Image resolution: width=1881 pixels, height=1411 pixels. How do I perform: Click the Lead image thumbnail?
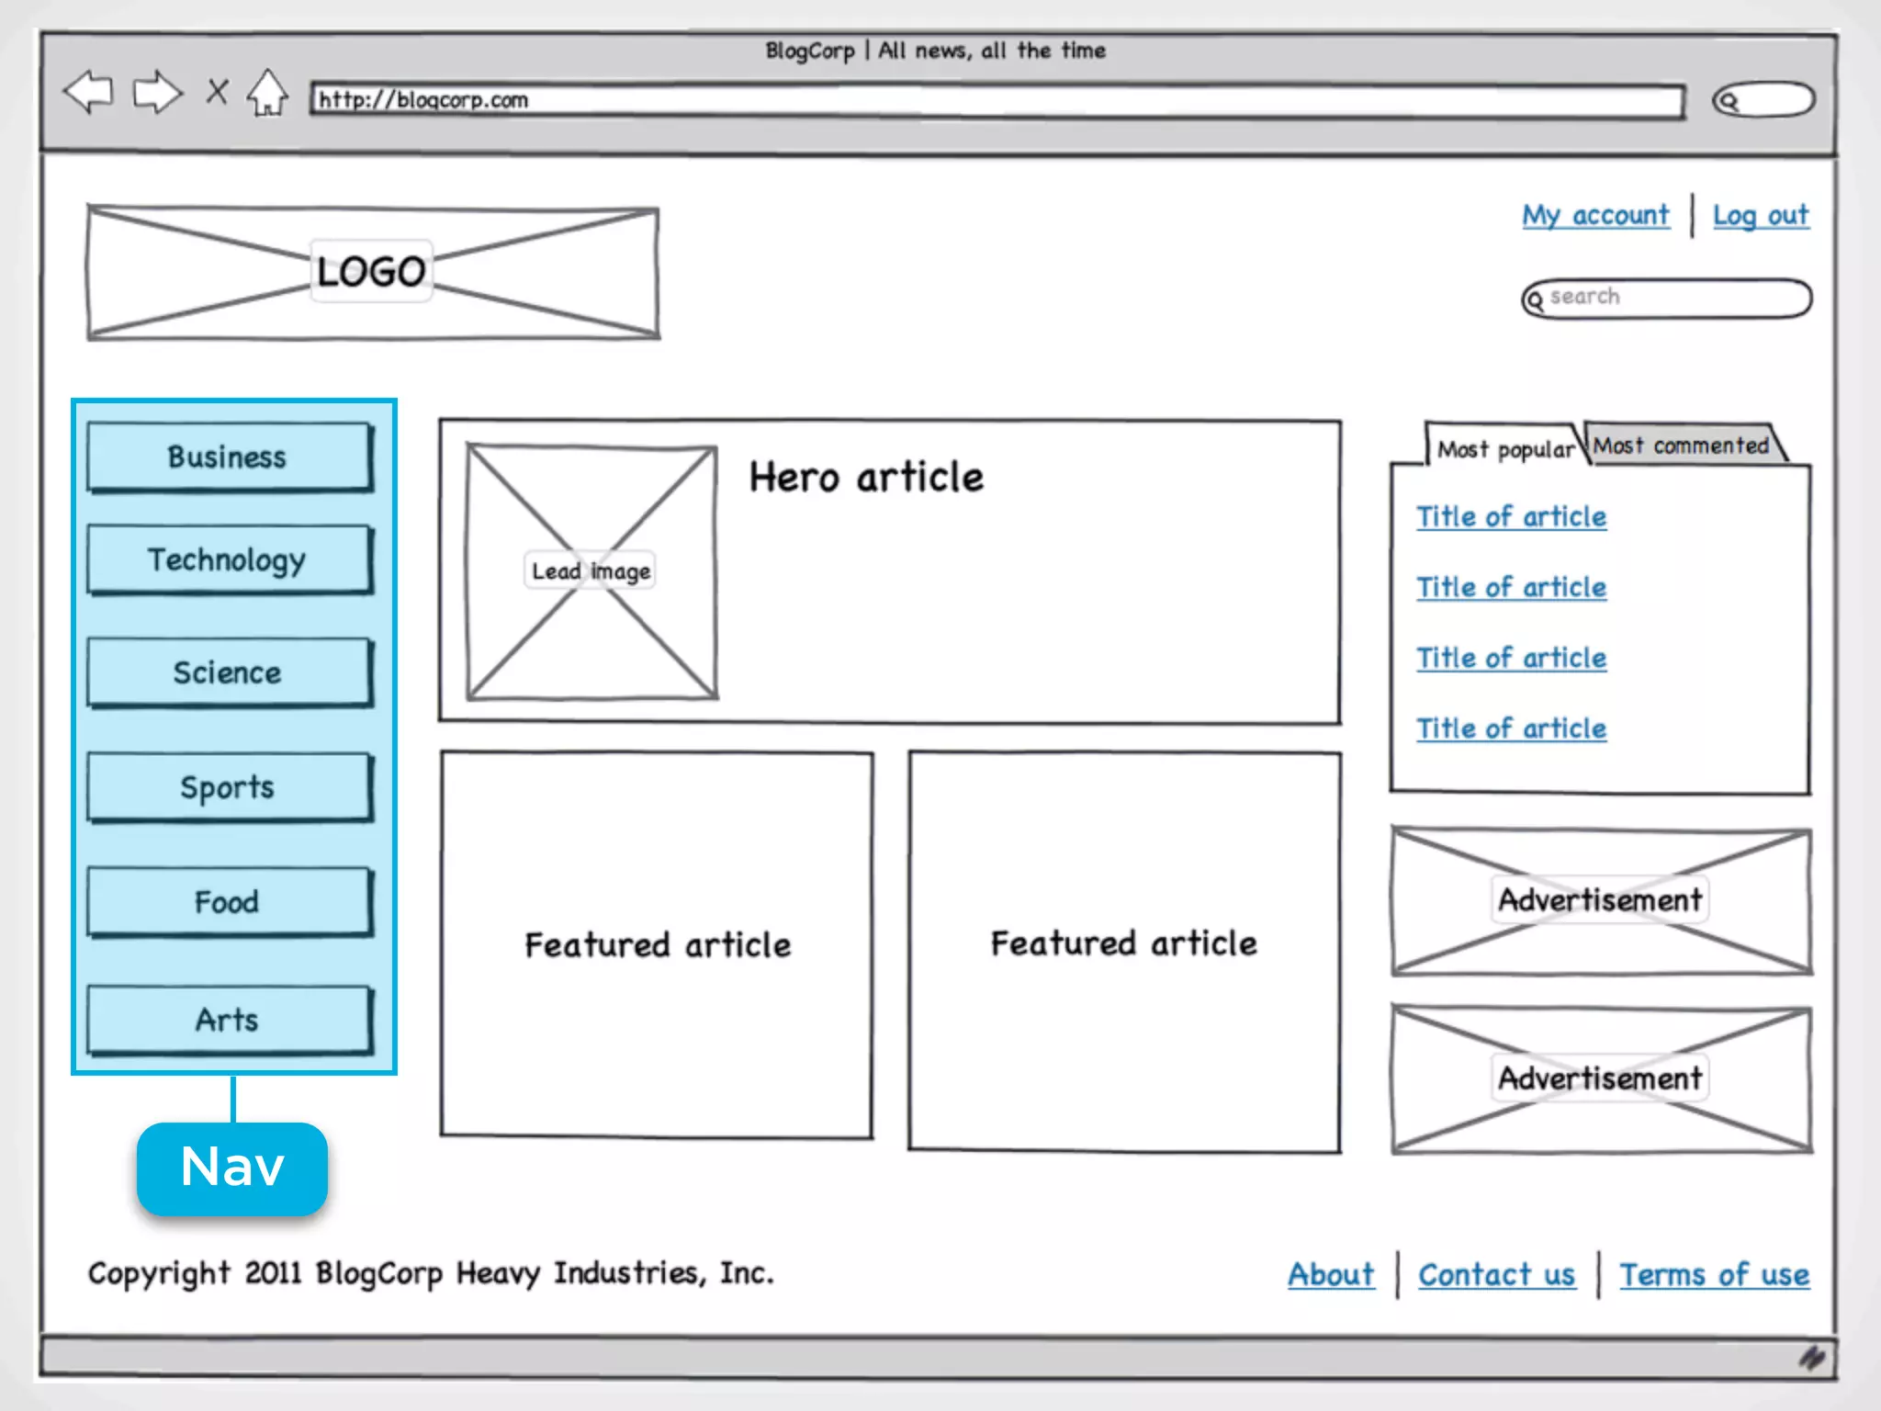[x=591, y=571]
